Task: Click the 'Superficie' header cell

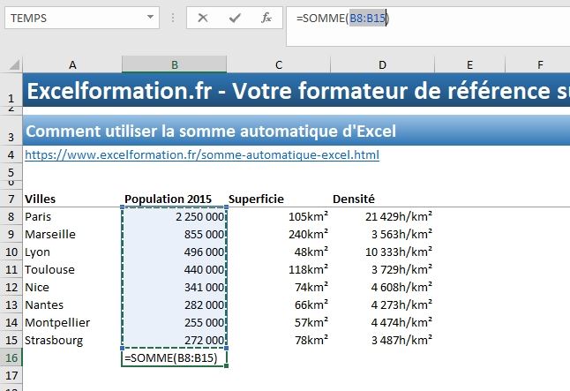Action: tap(279, 199)
